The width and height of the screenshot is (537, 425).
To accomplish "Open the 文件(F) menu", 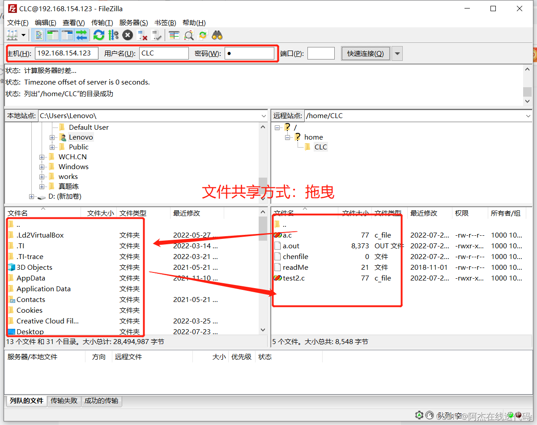I will 18,22.
